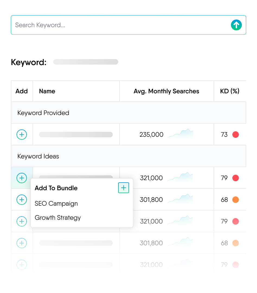Viewport: 257px width, 293px height.
Task: Click the Add column header
Action: 22,91
